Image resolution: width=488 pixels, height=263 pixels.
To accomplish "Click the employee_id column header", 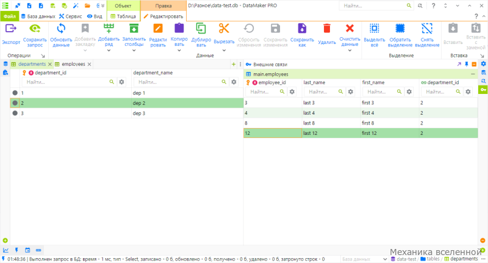I will click(271, 82).
